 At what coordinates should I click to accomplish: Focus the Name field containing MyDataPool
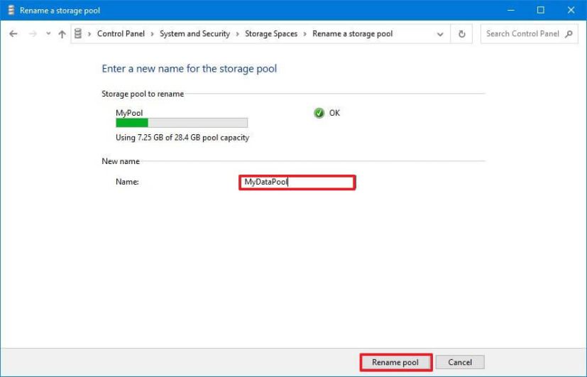[x=297, y=182]
